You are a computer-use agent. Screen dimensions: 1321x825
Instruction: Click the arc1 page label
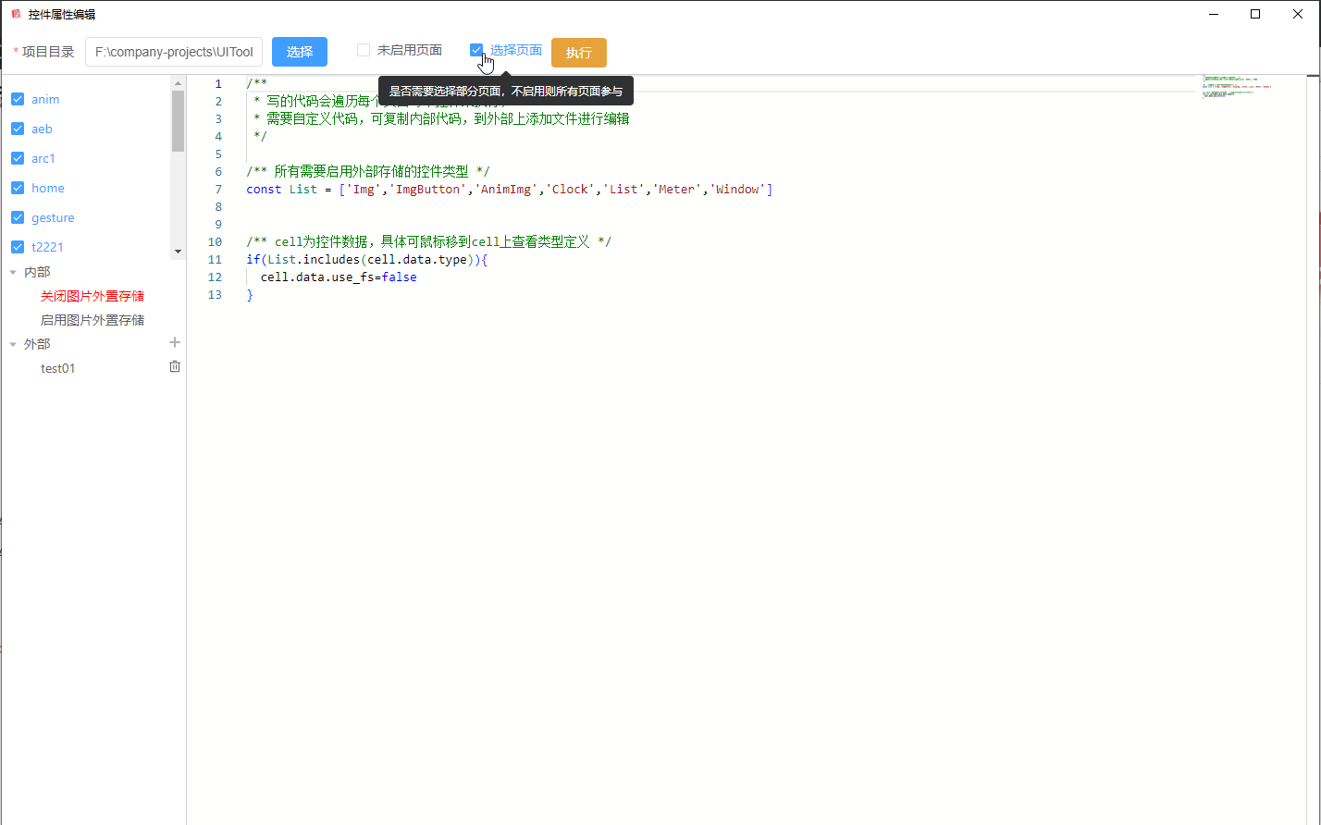coord(43,158)
